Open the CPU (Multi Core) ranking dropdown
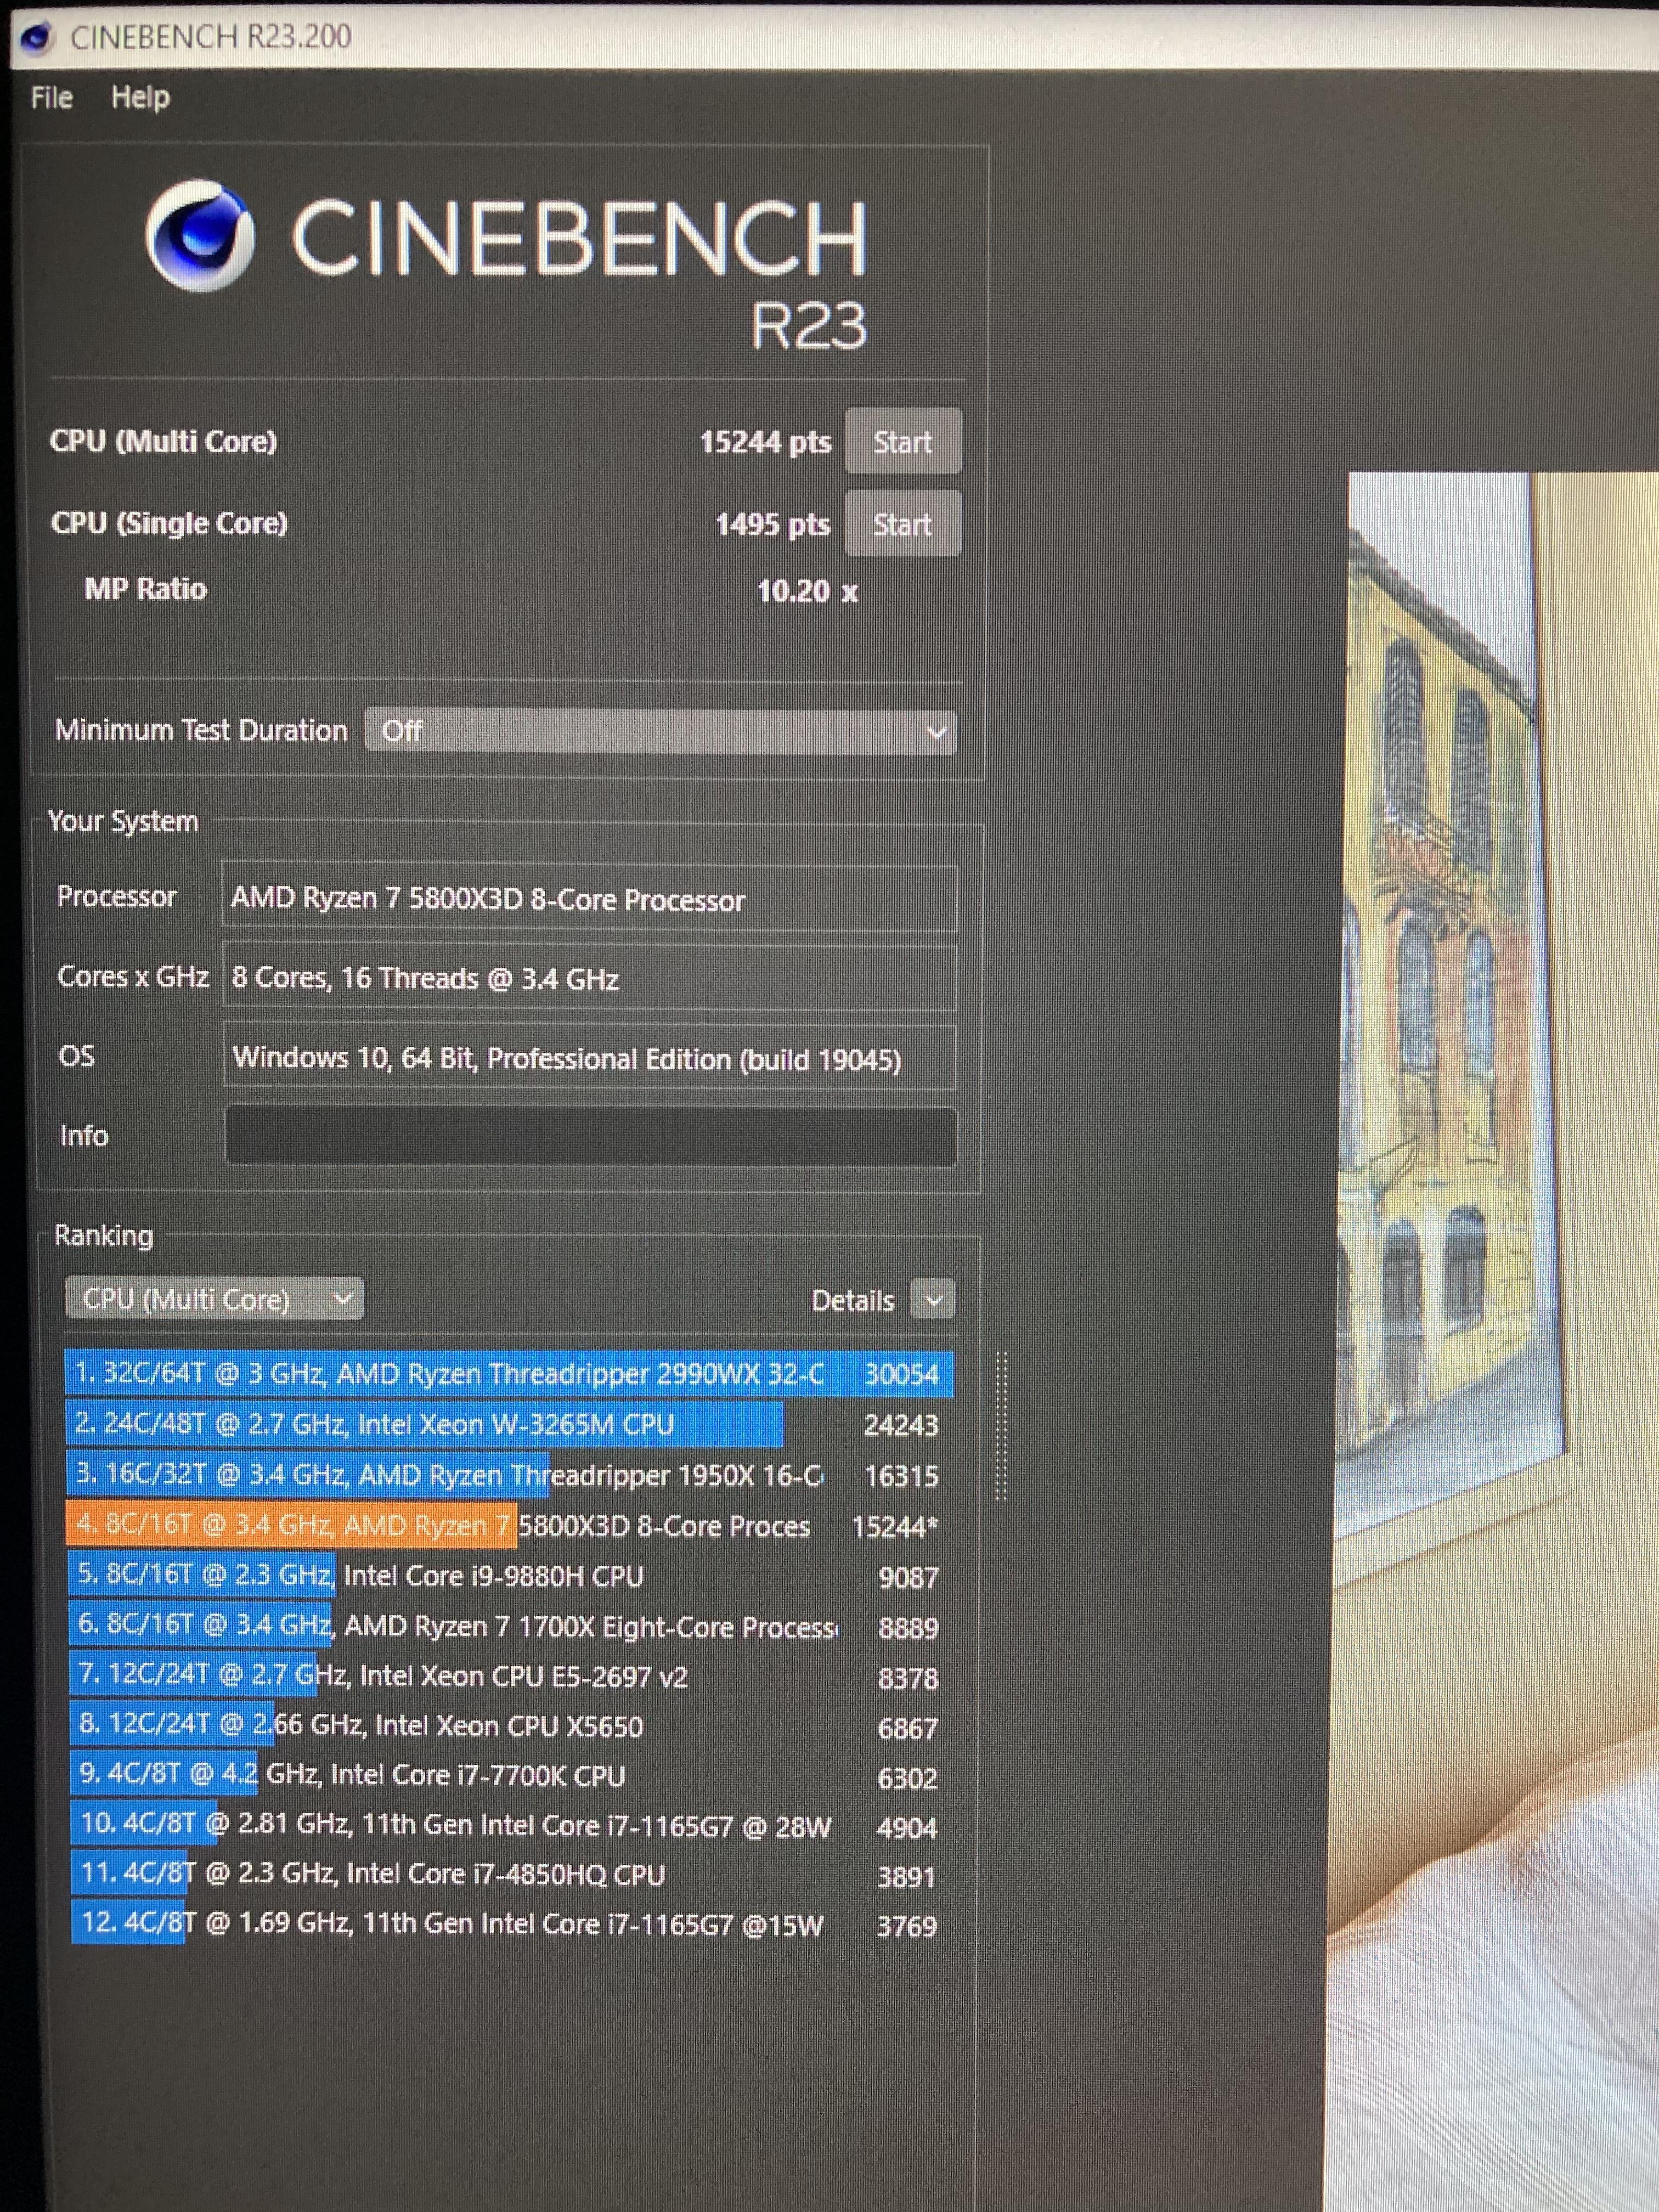 pyautogui.click(x=214, y=1299)
